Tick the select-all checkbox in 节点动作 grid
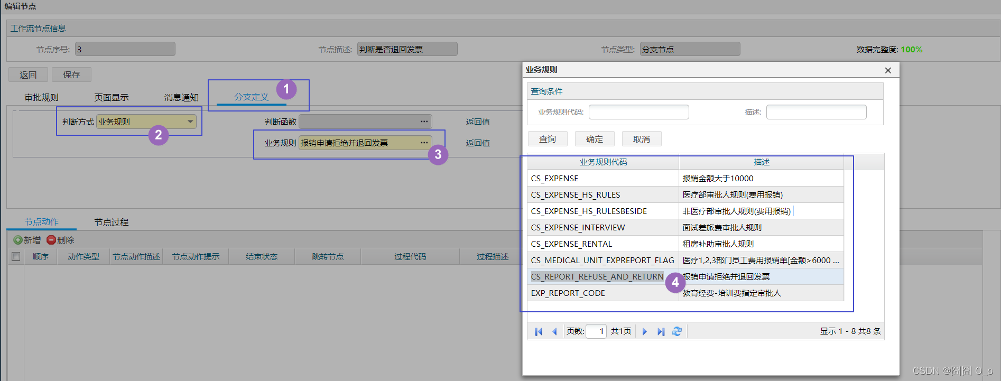Viewport: 1001px width, 381px height. pyautogui.click(x=16, y=256)
